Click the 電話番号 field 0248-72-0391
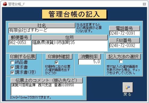This screenshot has width=149, height=103. click(125, 33)
